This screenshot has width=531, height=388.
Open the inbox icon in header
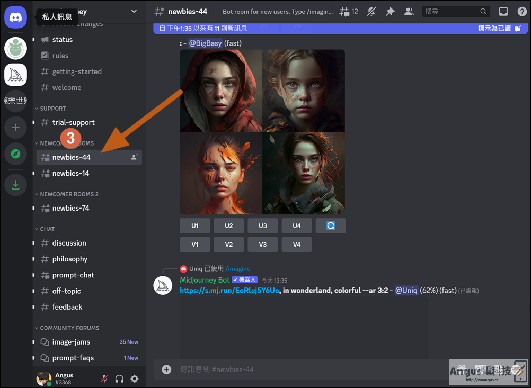(503, 12)
